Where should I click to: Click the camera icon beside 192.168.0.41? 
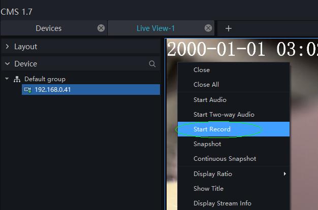click(x=27, y=90)
